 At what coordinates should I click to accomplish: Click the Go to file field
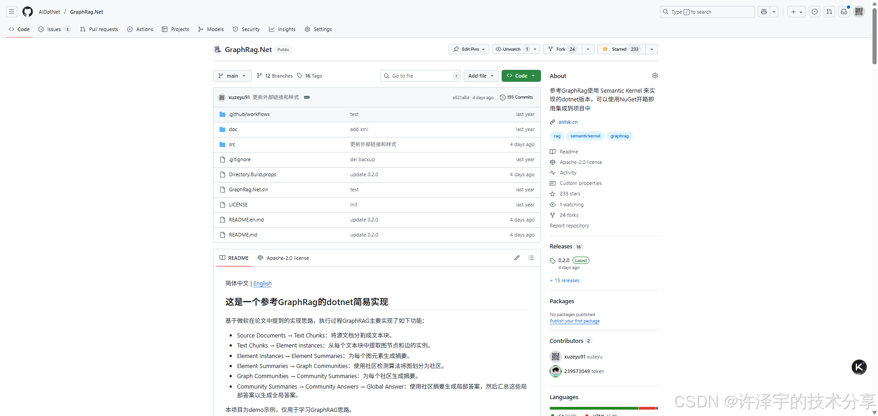[x=420, y=76]
